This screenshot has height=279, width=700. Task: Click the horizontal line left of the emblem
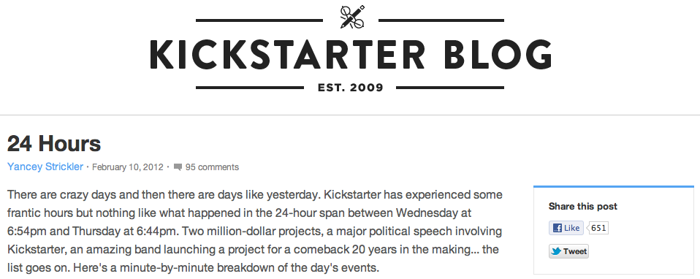pyautogui.click(x=259, y=20)
